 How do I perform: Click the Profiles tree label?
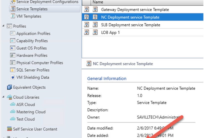point(19,26)
